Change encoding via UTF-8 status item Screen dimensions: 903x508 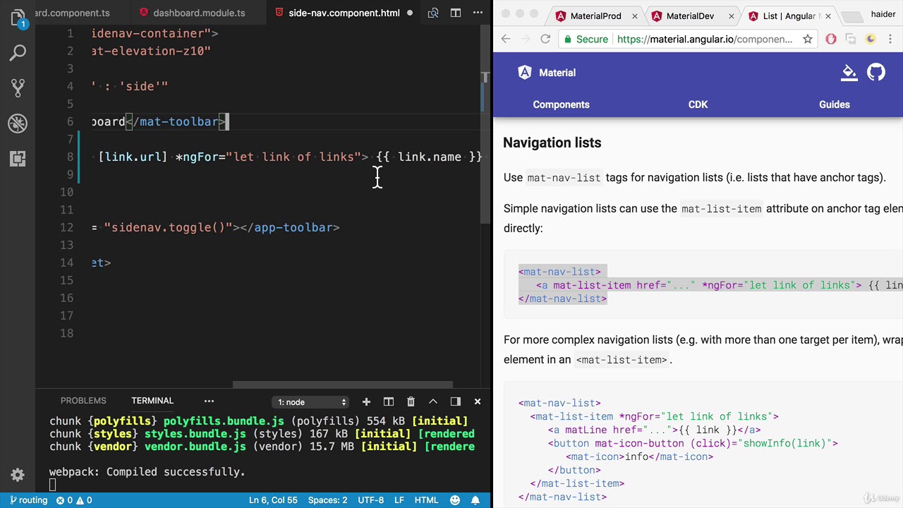point(370,500)
